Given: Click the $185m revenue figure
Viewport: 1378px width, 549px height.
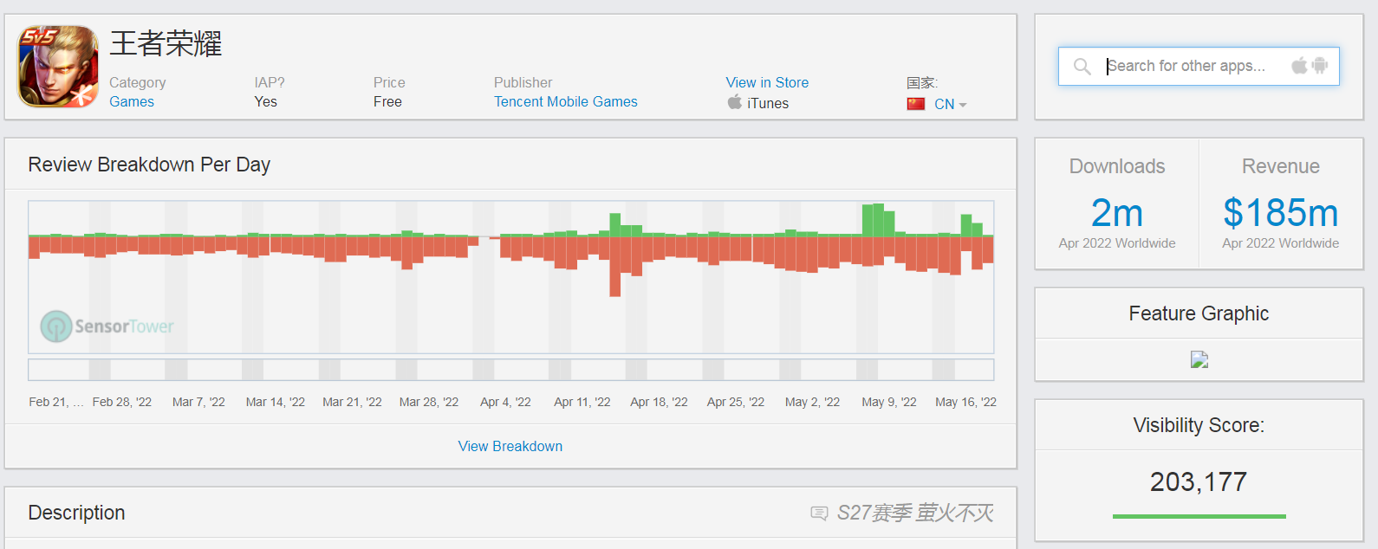Looking at the screenshot, I should click(x=1281, y=213).
